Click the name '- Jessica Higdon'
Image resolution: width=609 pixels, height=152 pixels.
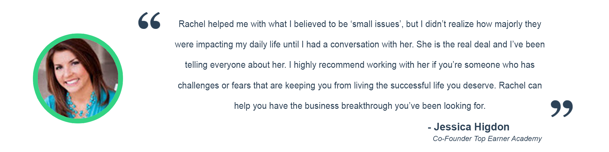click(469, 127)
